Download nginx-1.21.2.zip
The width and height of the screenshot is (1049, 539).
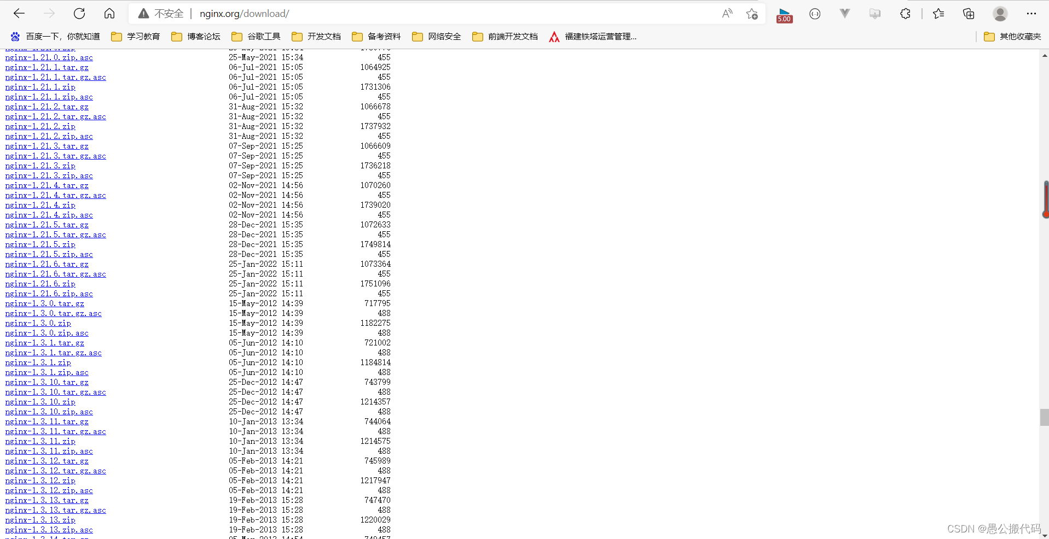tap(40, 126)
